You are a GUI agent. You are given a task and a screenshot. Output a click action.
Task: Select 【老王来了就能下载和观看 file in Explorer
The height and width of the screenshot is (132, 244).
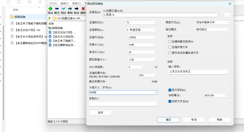click(x=28, y=23)
